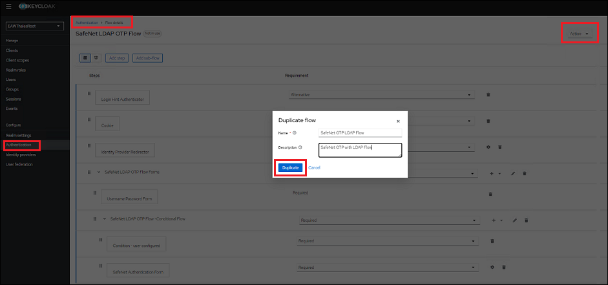The width and height of the screenshot is (608, 285).
Task: Click the Name input field
Action: click(360, 132)
